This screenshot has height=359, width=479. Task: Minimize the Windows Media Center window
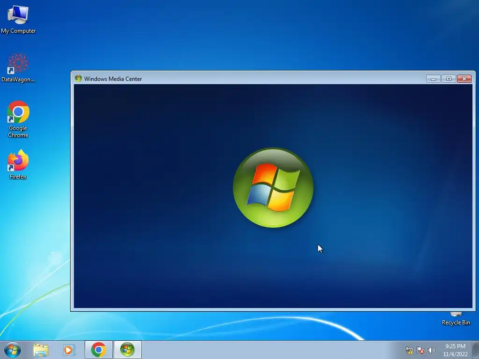coord(433,79)
